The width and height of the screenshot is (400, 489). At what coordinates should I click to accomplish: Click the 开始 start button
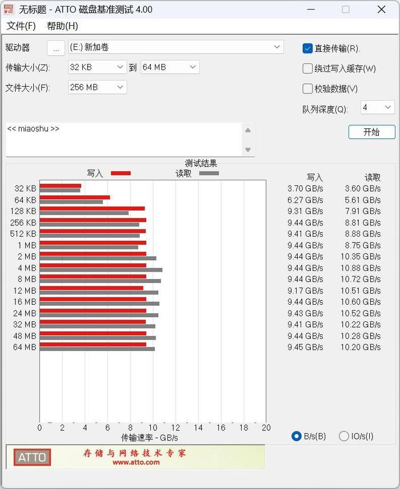371,132
